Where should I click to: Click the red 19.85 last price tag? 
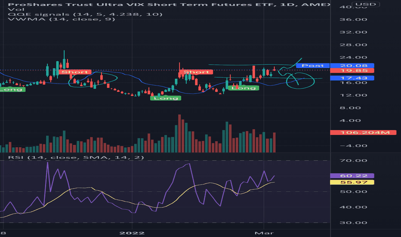coord(352,71)
